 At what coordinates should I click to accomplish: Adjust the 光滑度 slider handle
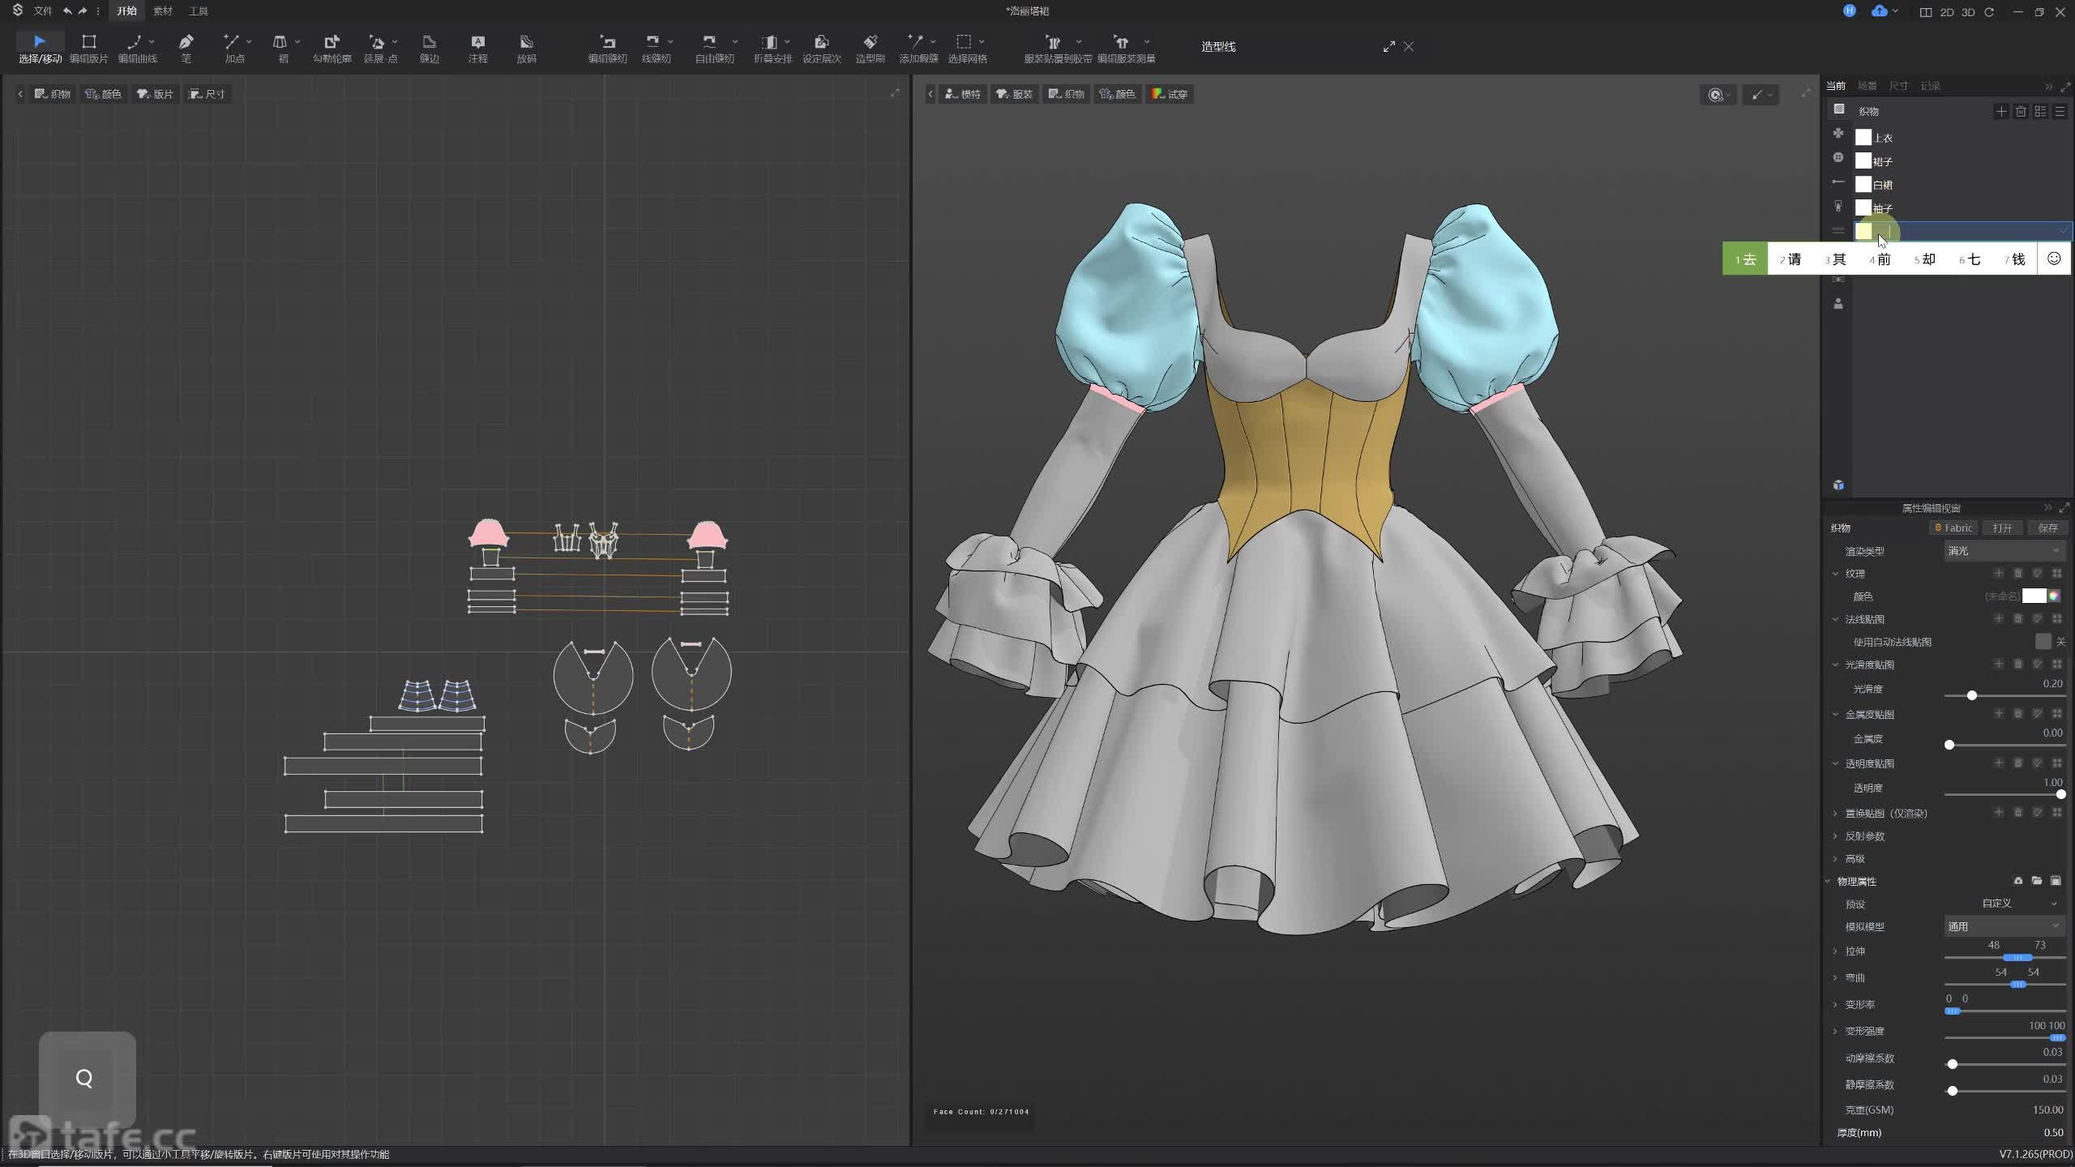tap(1972, 695)
